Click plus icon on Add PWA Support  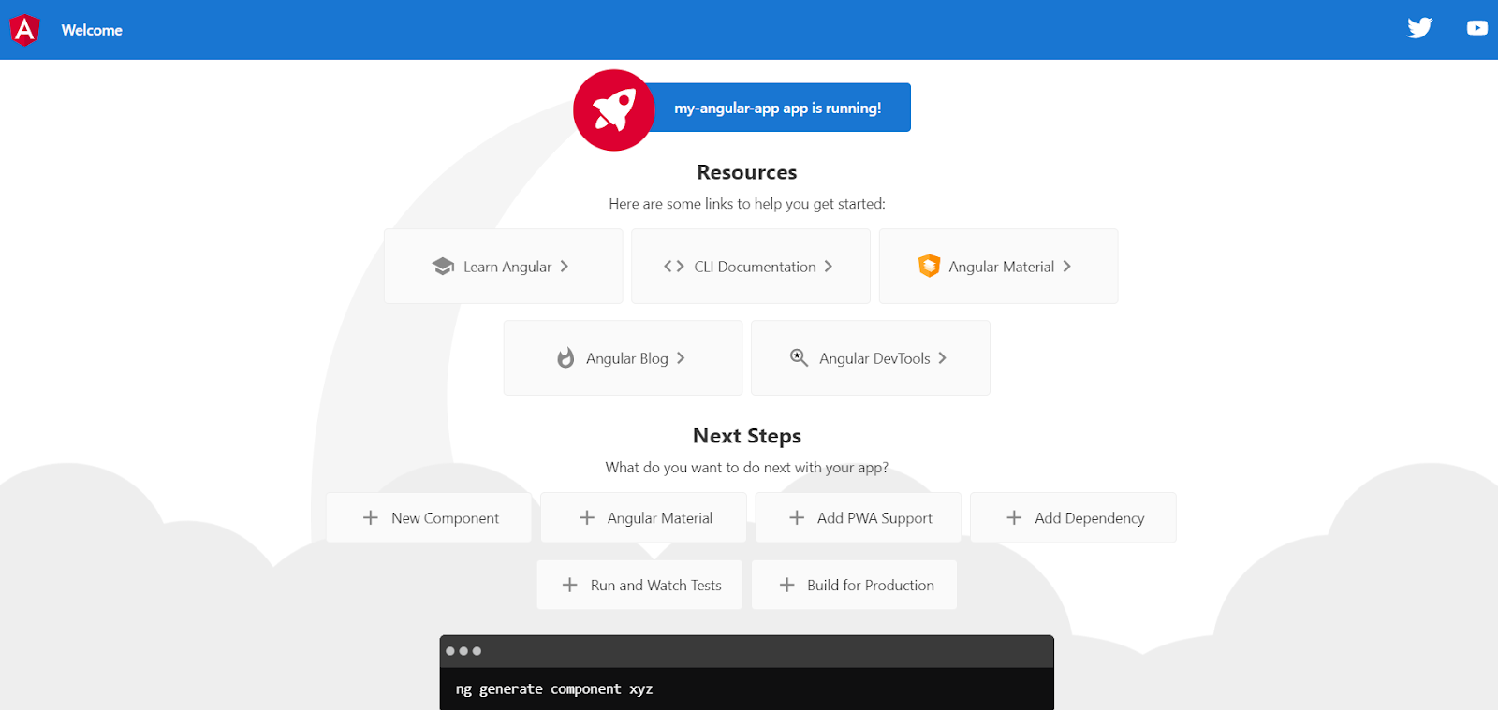[x=797, y=517]
